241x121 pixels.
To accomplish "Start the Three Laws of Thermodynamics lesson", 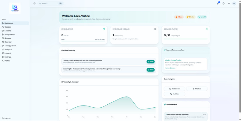I will [150, 70].
